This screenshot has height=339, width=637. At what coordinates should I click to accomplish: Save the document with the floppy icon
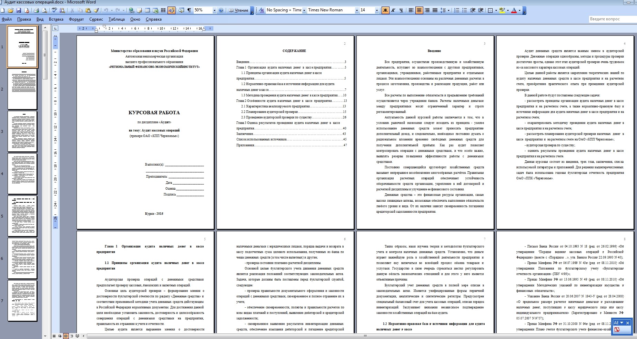[19, 10]
